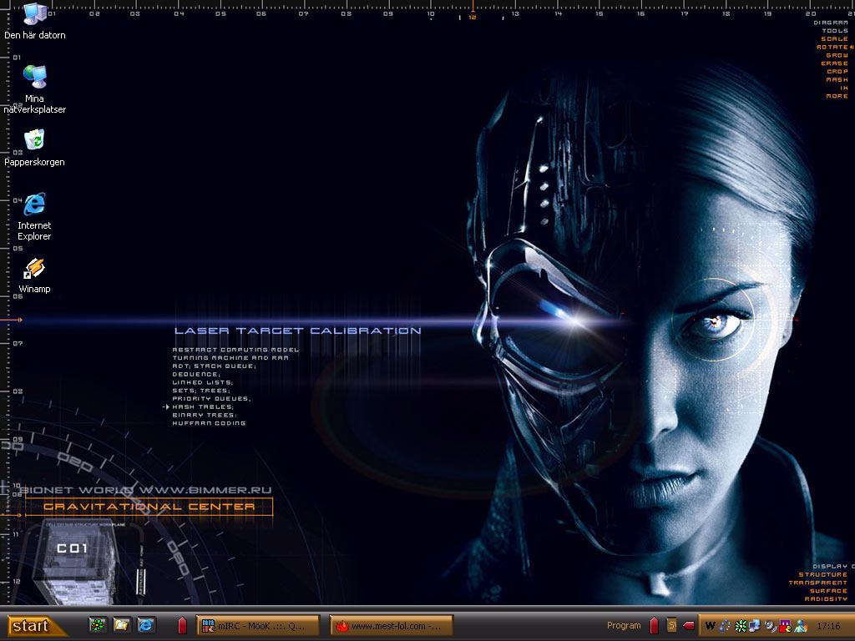Expand the quick launch red arrow
The width and height of the screenshot is (855, 641).
tap(183, 625)
